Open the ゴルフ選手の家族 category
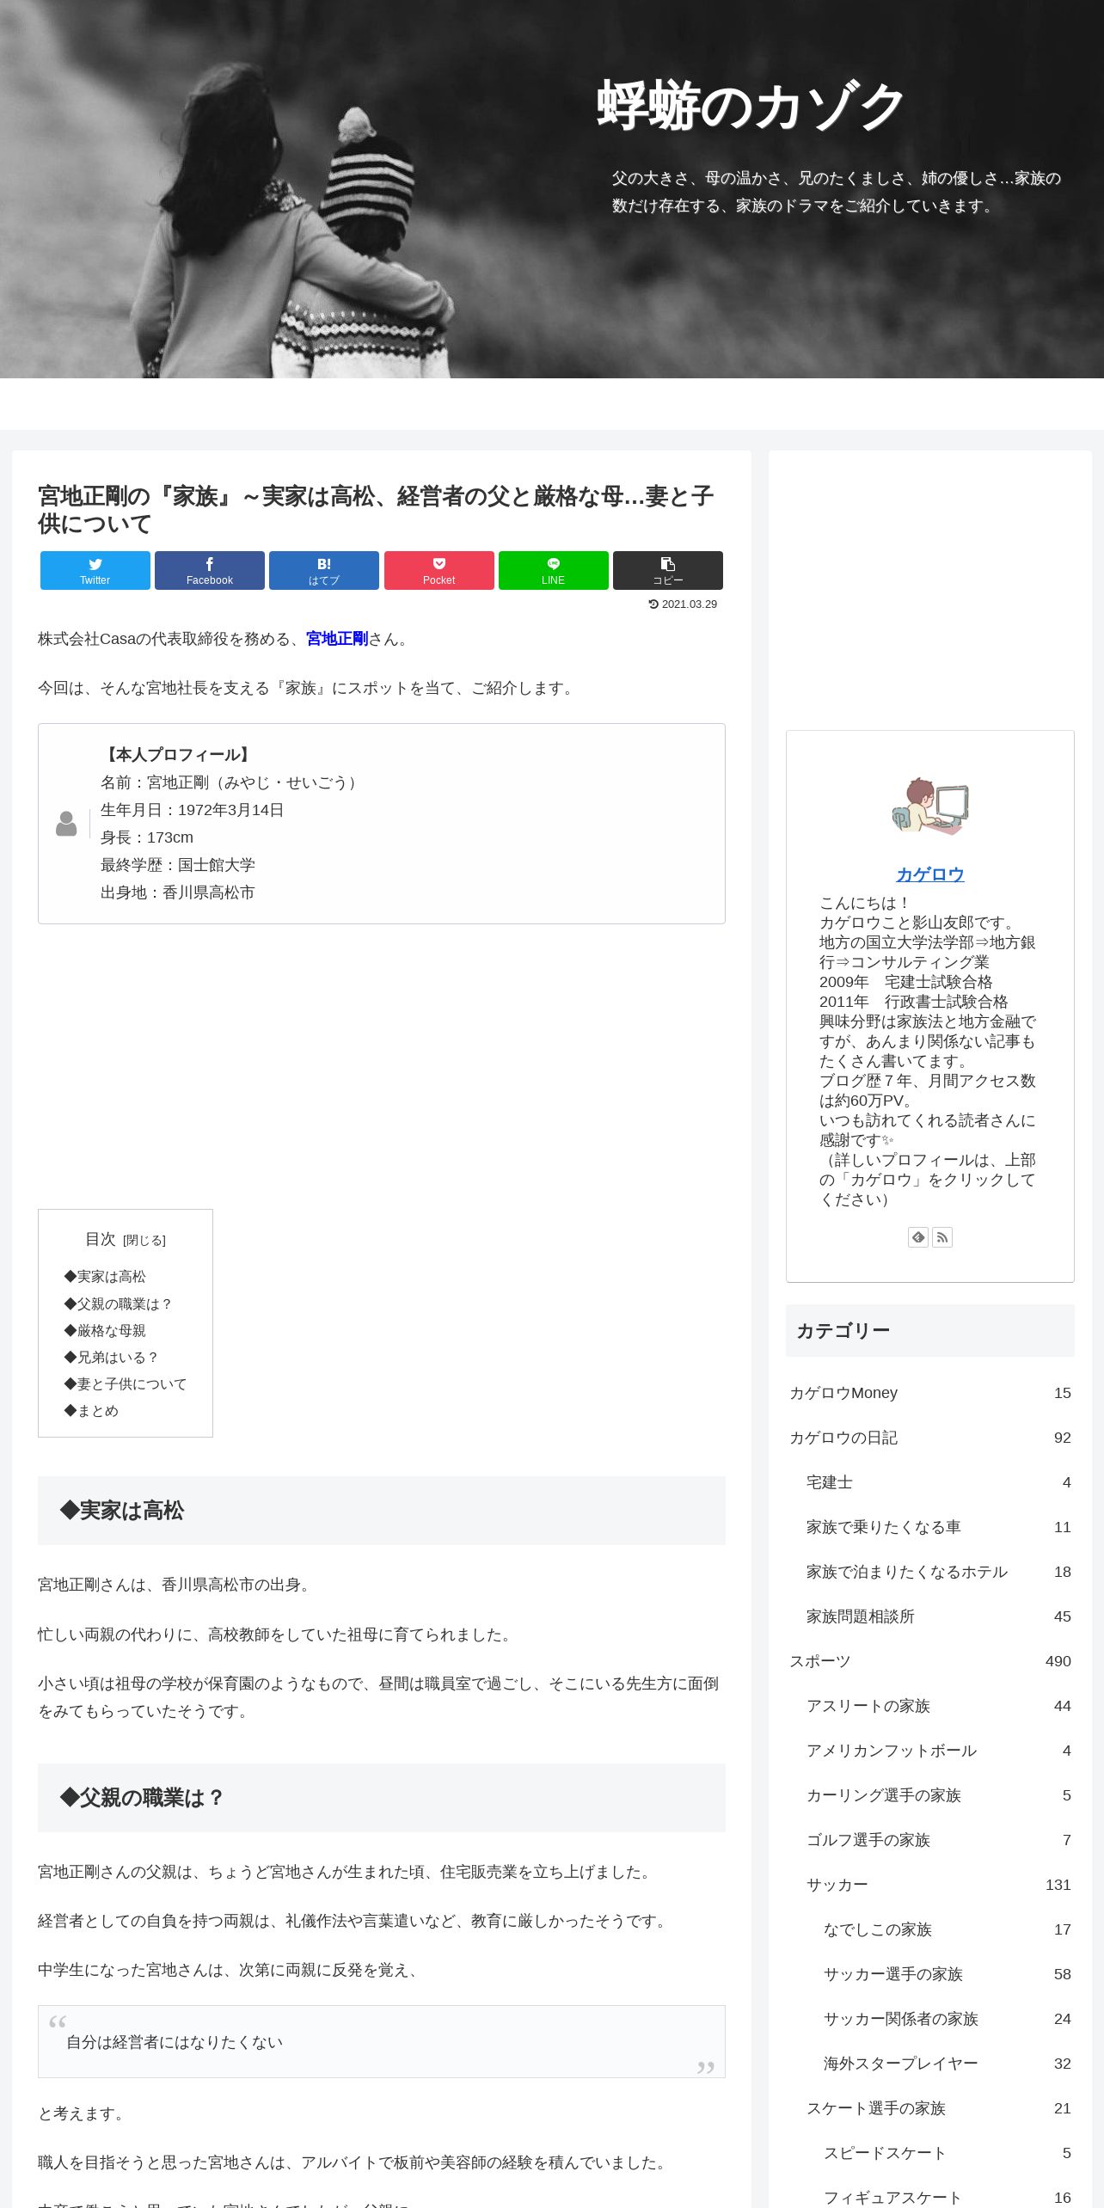The image size is (1104, 2208). point(939,1840)
